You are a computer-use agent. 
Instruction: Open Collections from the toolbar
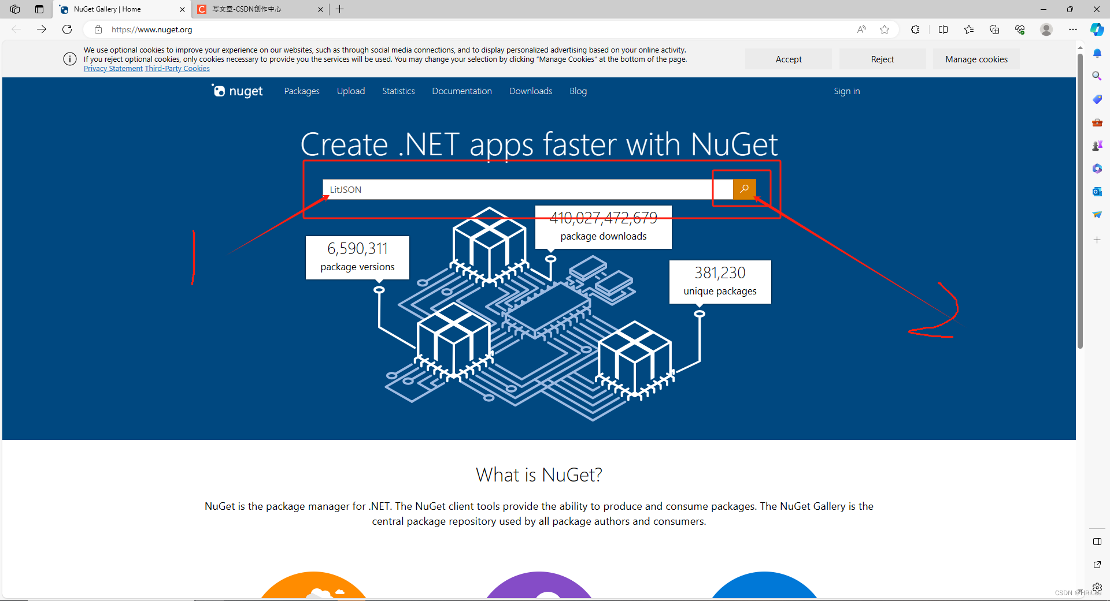click(x=994, y=29)
